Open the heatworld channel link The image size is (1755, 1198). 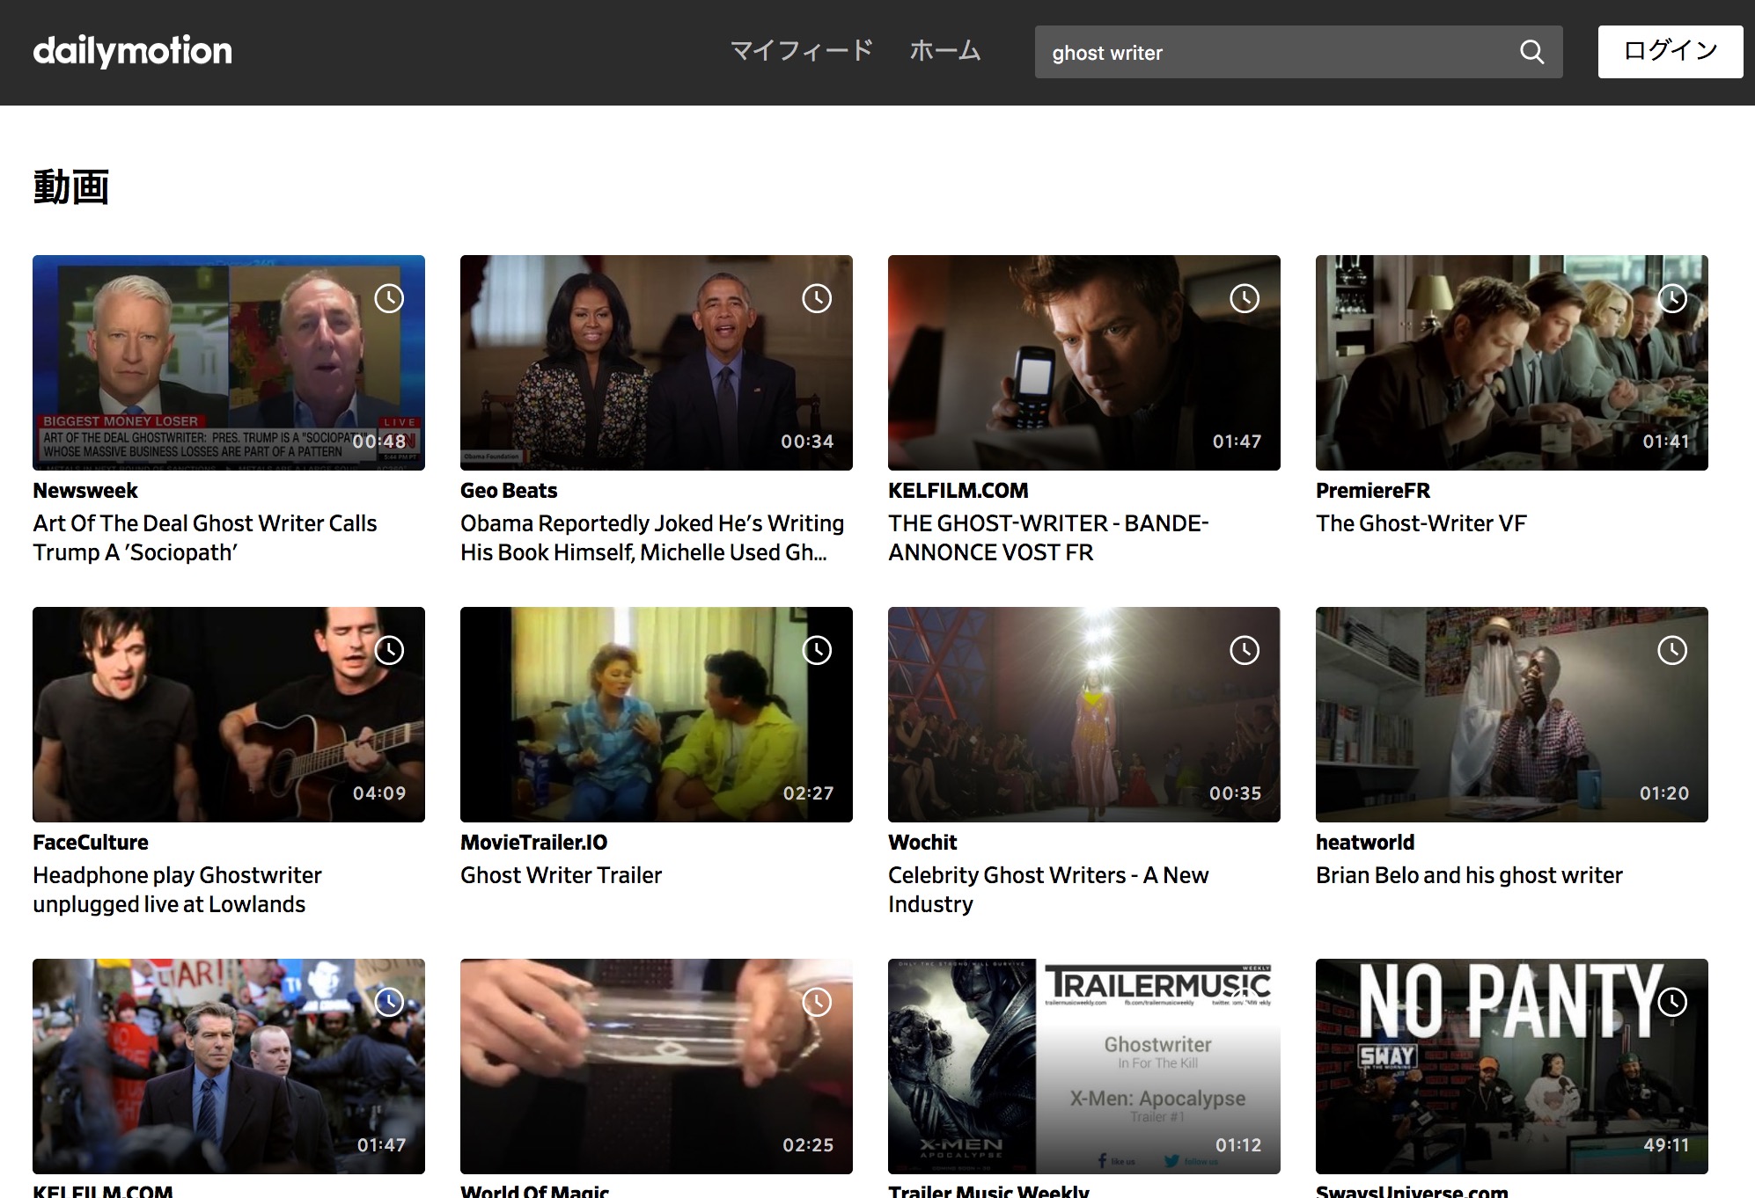1365,843
